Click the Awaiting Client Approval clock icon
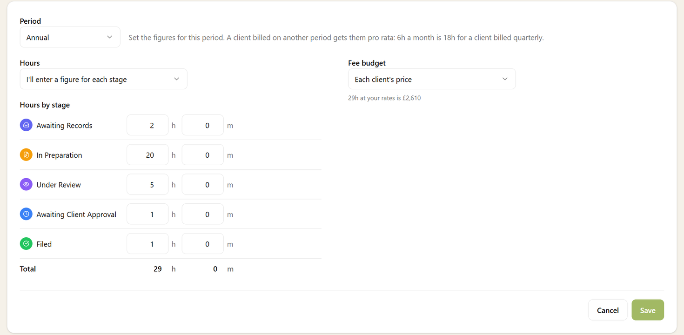Image resolution: width=684 pixels, height=335 pixels. click(26, 214)
